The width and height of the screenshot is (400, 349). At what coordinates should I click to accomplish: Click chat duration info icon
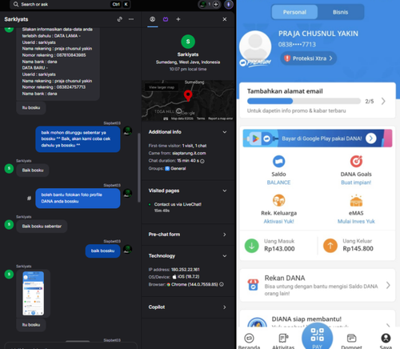pos(202,161)
